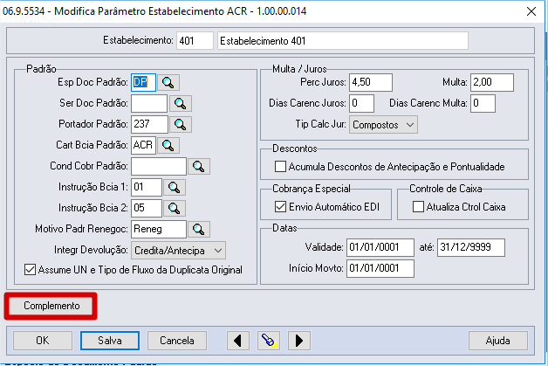Viewport: 548px width, 366px height.
Task: Click Estabelecimento 401 description field
Action: tap(342, 40)
